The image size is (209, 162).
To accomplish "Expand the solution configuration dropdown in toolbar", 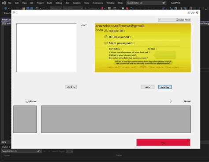I will (56, 8).
